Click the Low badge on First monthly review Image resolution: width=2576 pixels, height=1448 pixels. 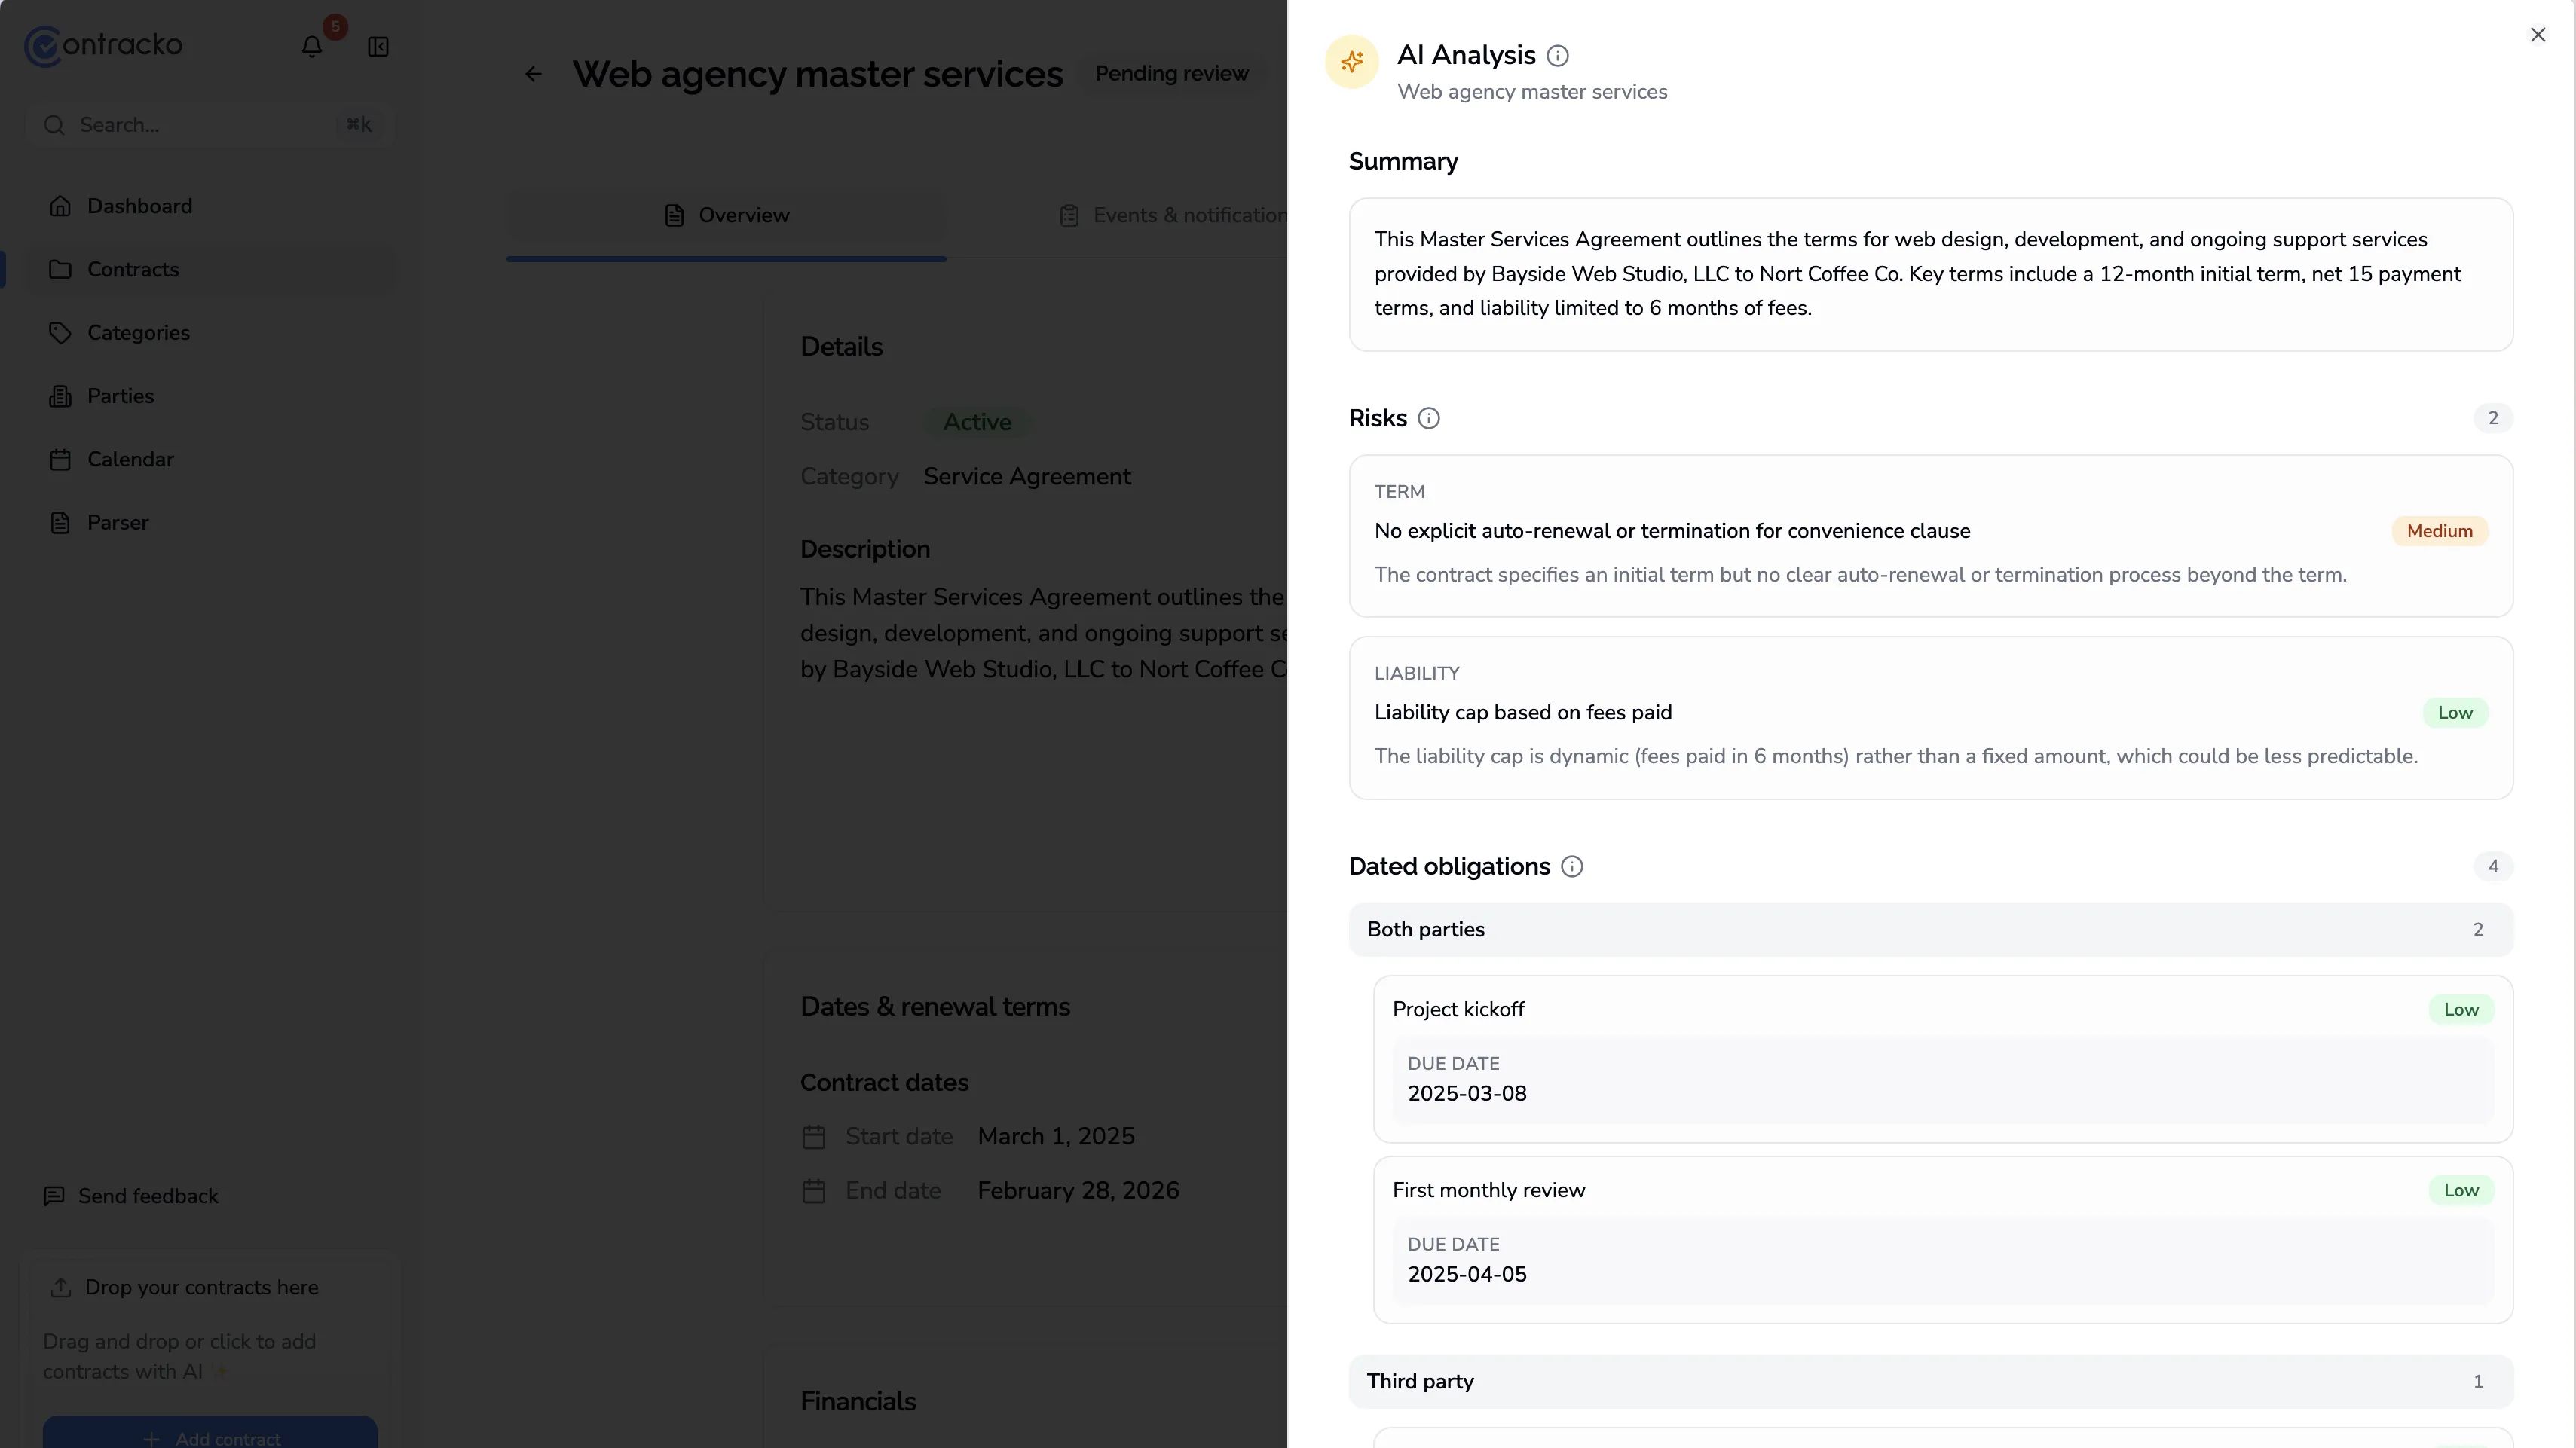(x=2461, y=1190)
